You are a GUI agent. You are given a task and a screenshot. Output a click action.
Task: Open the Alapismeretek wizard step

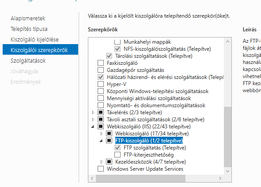[28, 18]
